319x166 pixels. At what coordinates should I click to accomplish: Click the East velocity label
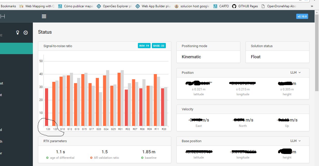199,126
